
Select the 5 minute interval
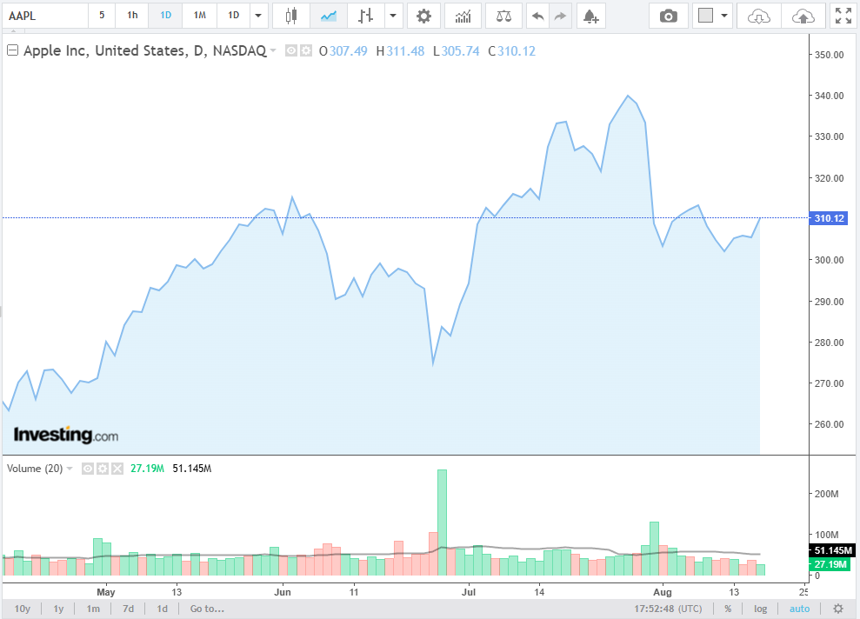102,16
